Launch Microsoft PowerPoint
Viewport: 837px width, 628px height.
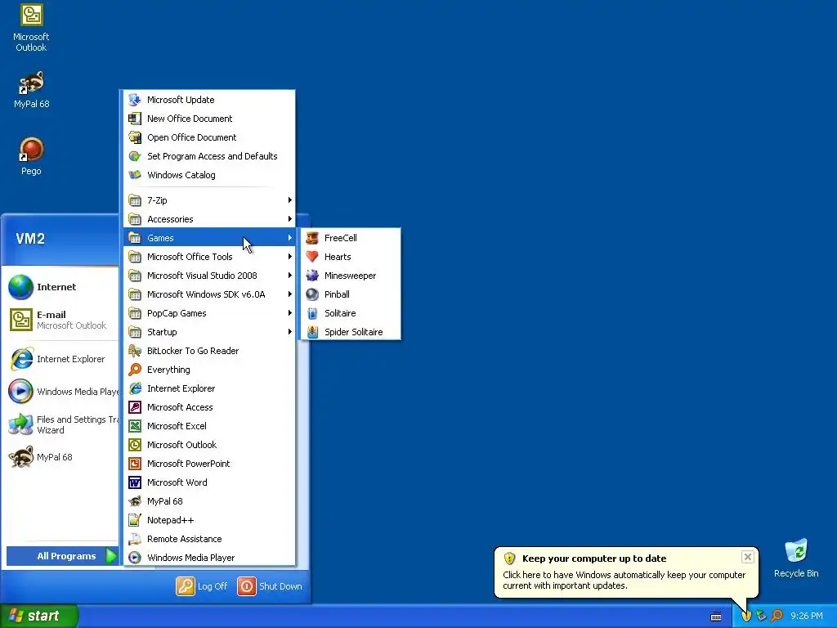point(209,464)
